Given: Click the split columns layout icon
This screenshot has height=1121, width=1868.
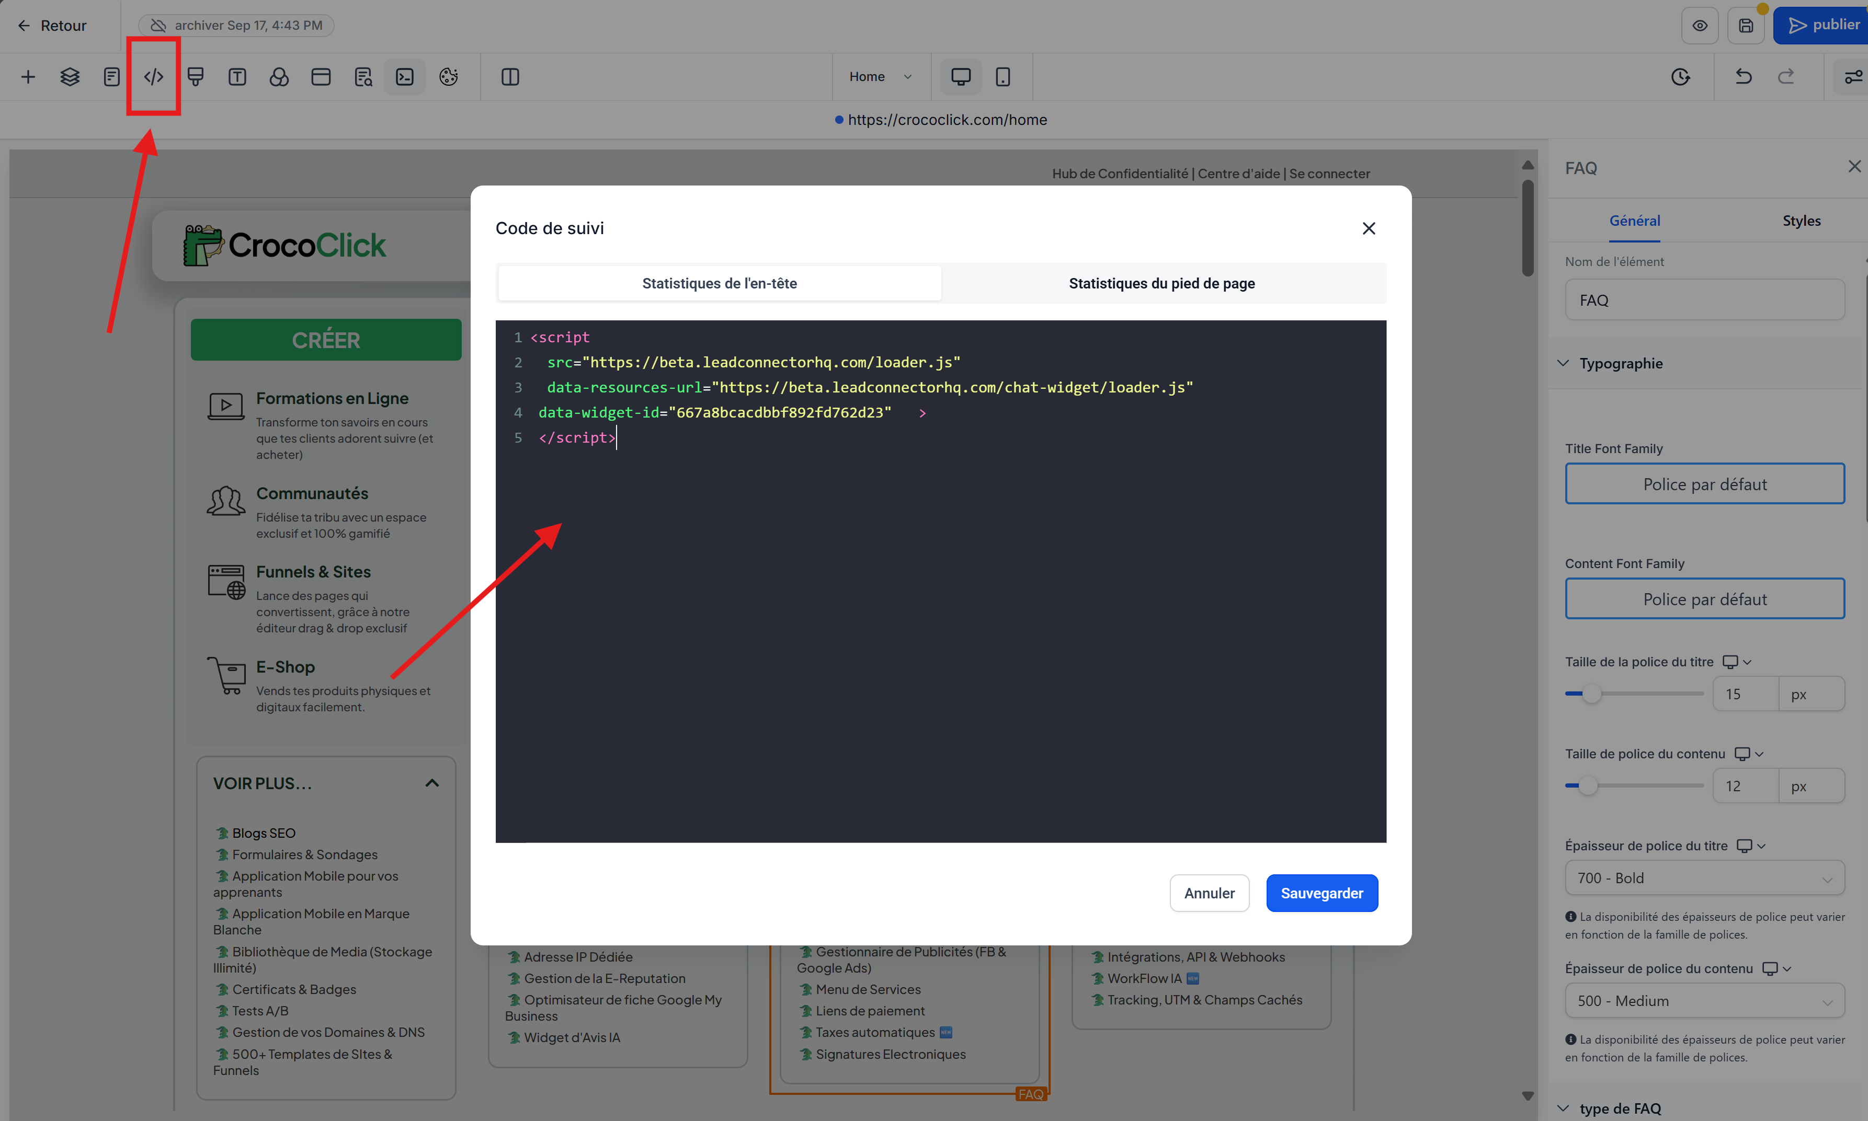Looking at the screenshot, I should pyautogui.click(x=510, y=76).
